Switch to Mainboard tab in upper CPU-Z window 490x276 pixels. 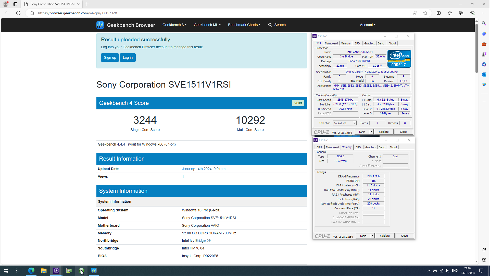coord(331,43)
